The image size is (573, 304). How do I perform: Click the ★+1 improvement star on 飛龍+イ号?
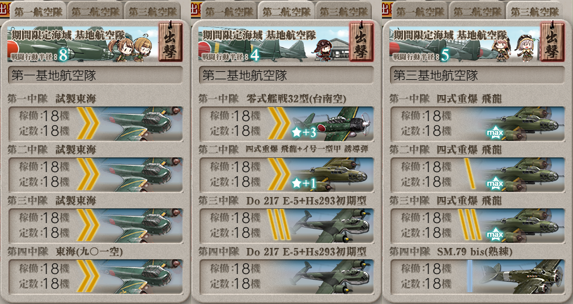coord(304,183)
